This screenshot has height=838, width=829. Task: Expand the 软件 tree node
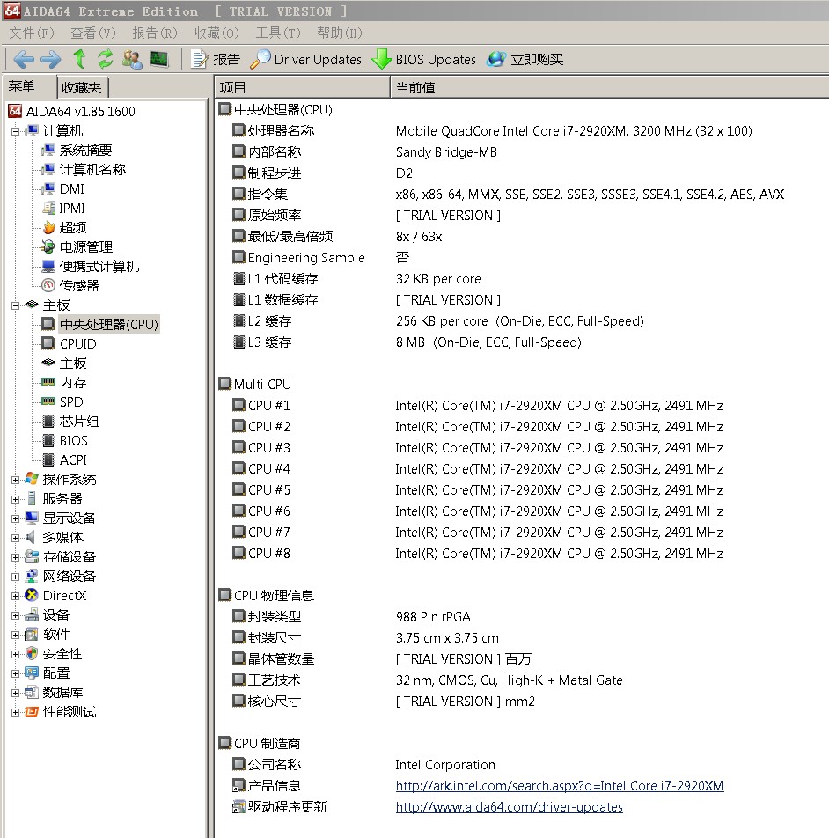16,635
